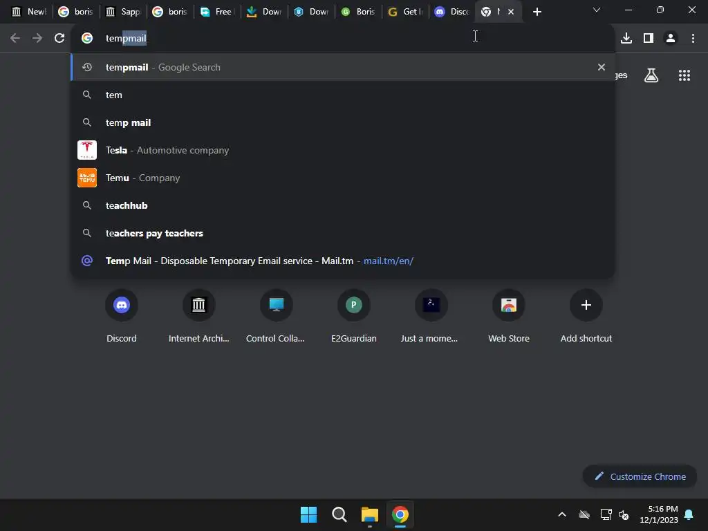Switch to the first New tab
Image resolution: width=708 pixels, height=531 pixels.
click(x=29, y=12)
